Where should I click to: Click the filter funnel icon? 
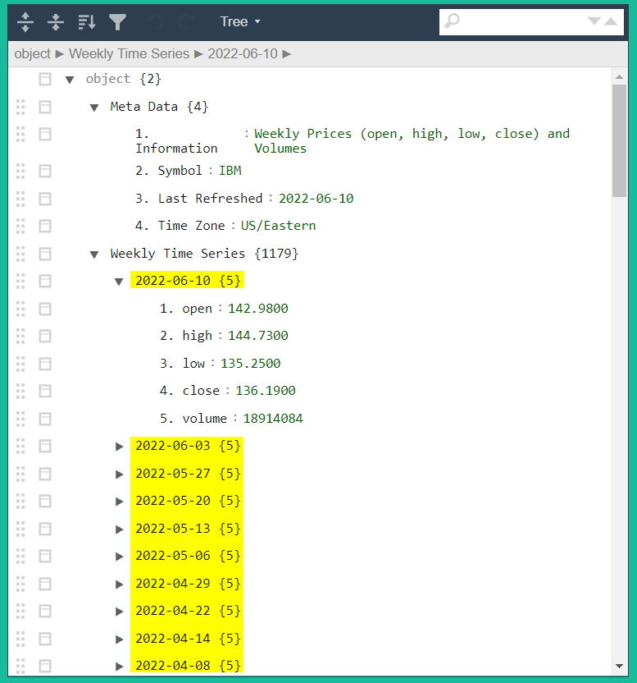point(118,22)
